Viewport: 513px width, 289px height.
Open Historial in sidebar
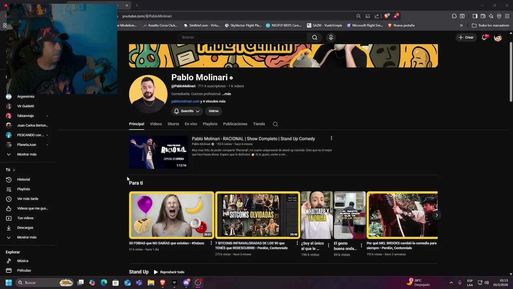pyautogui.click(x=23, y=179)
